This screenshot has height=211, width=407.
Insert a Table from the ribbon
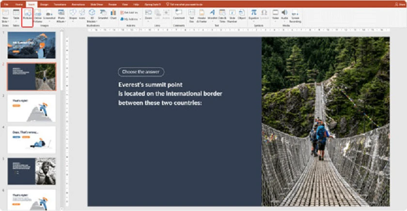(16, 16)
